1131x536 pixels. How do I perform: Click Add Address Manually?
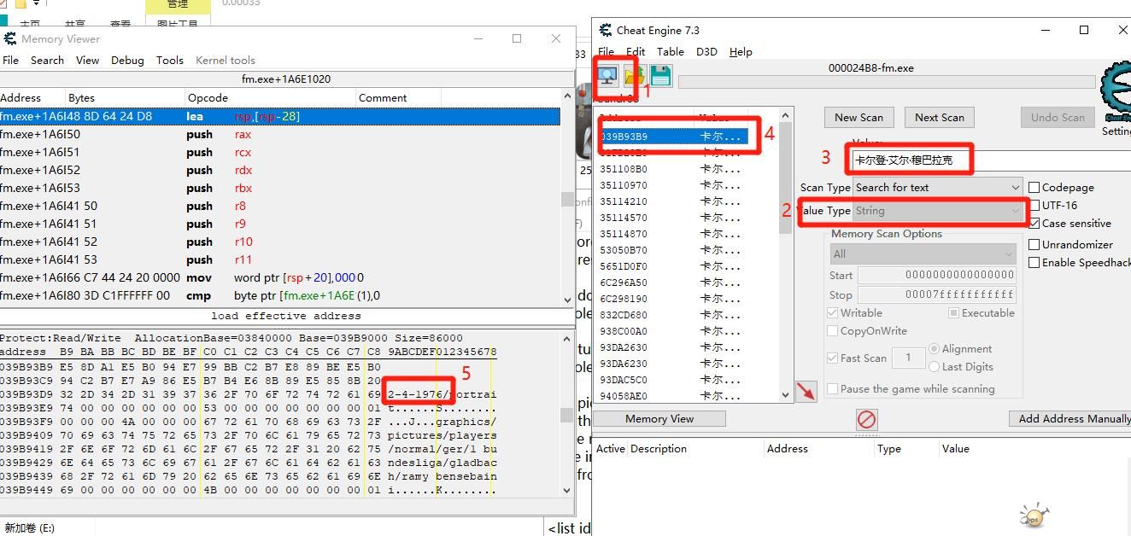(x=1070, y=418)
